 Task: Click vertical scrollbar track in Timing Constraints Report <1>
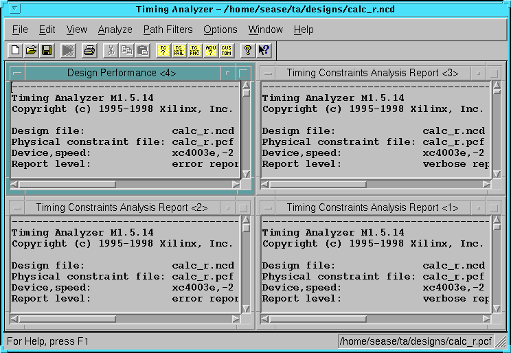pyautogui.click(x=497, y=275)
